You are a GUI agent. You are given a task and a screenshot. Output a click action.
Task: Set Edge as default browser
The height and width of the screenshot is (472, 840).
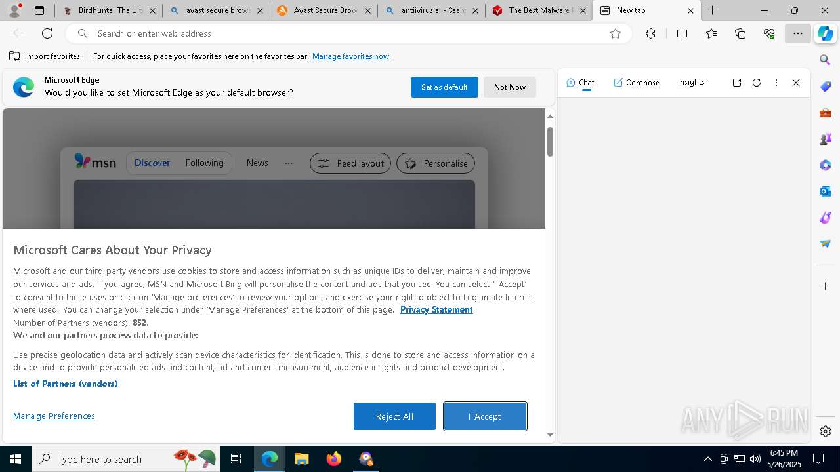click(444, 87)
